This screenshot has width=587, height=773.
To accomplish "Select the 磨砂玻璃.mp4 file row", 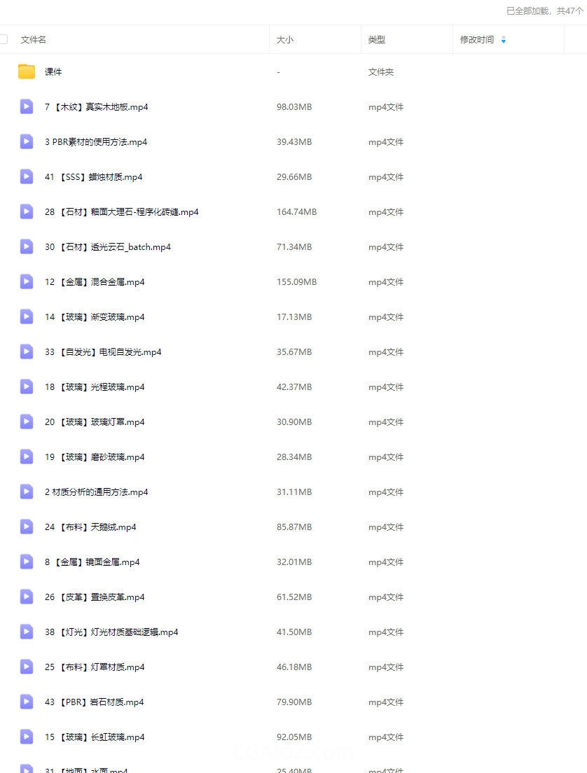I will click(293, 457).
